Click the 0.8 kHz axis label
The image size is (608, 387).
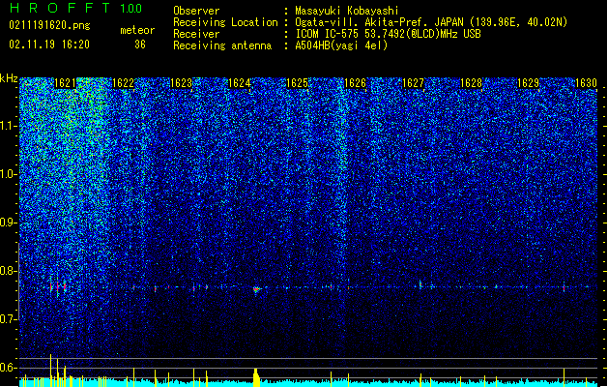click(8, 271)
